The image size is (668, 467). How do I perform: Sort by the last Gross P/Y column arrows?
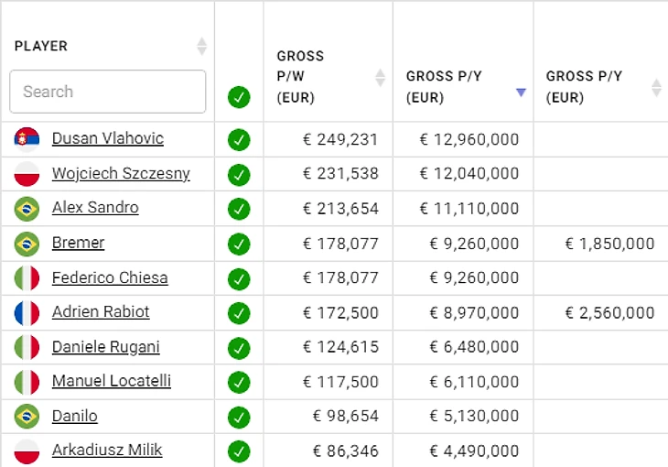(656, 88)
